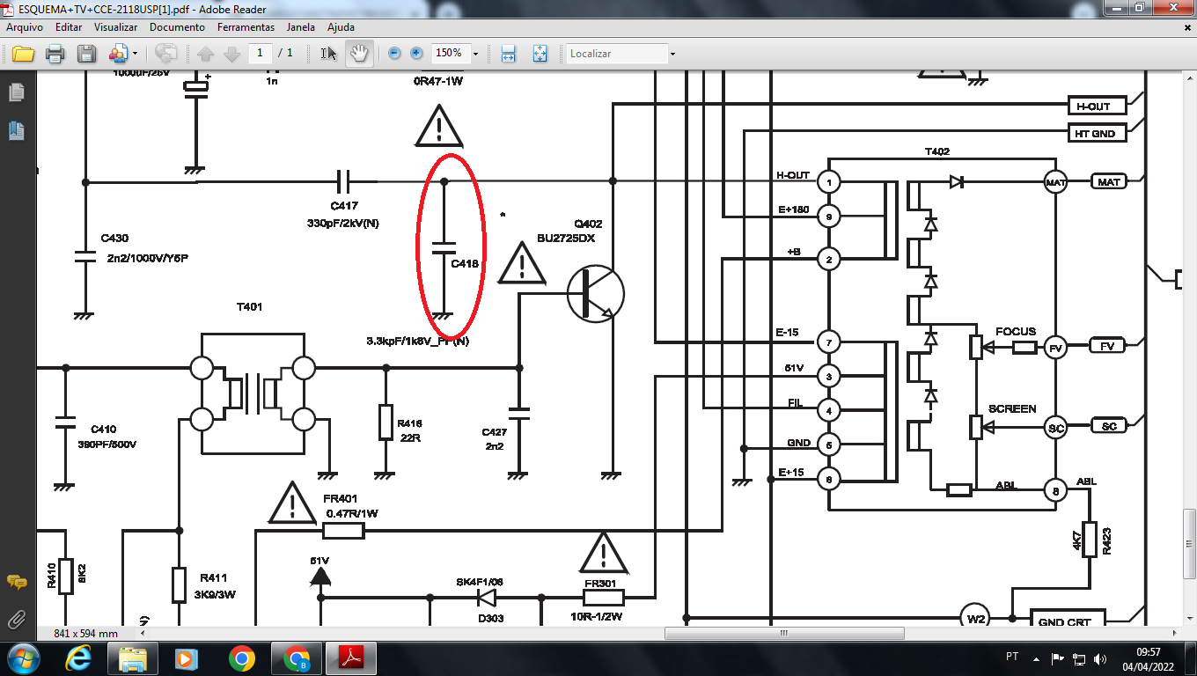Viewport: 1197px width, 676px height.
Task: Click the zoom percentage field showing 150%
Action: click(450, 53)
